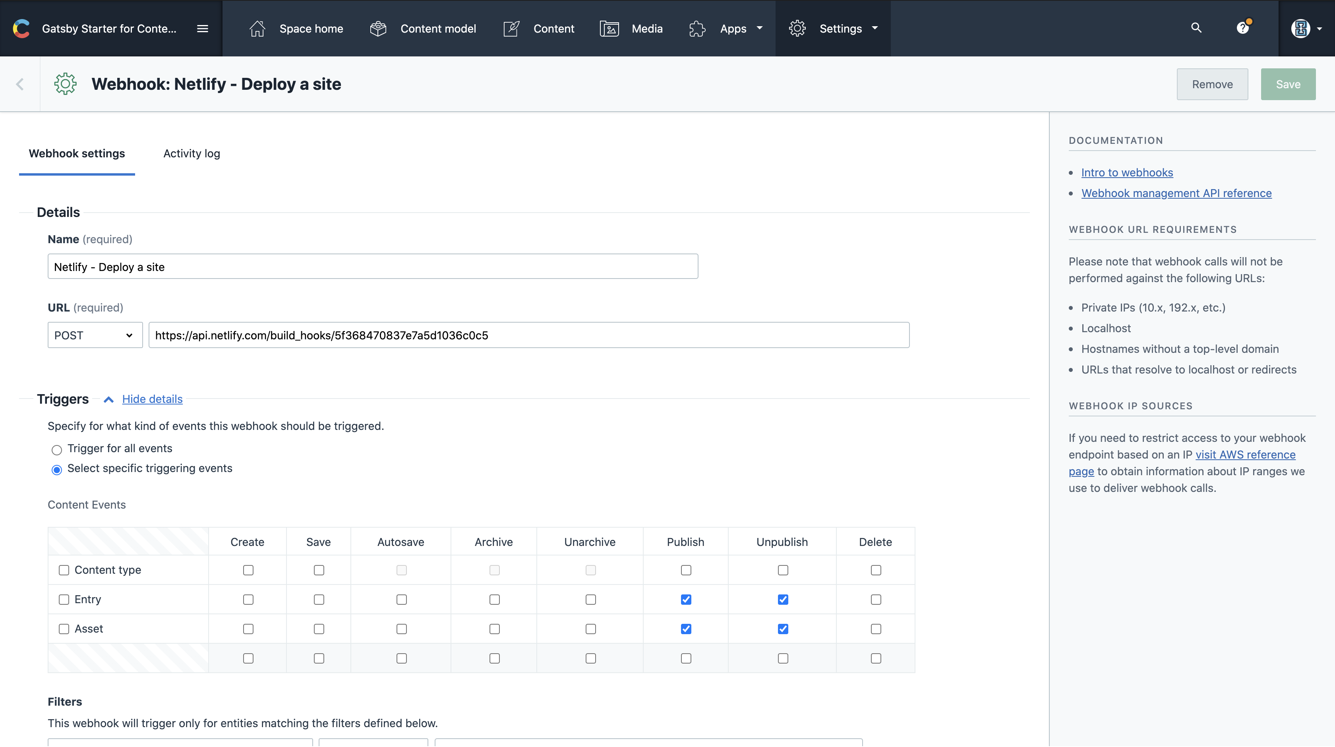Viewport: 1335px width, 747px height.
Task: Uncheck Entry Unpublish checkbox
Action: click(783, 600)
